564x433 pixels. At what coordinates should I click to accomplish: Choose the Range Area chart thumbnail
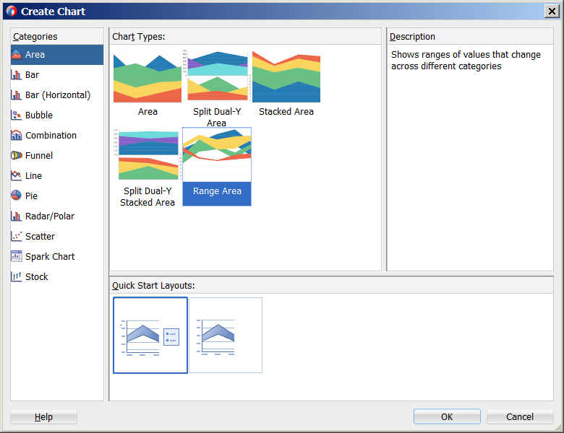click(217, 155)
